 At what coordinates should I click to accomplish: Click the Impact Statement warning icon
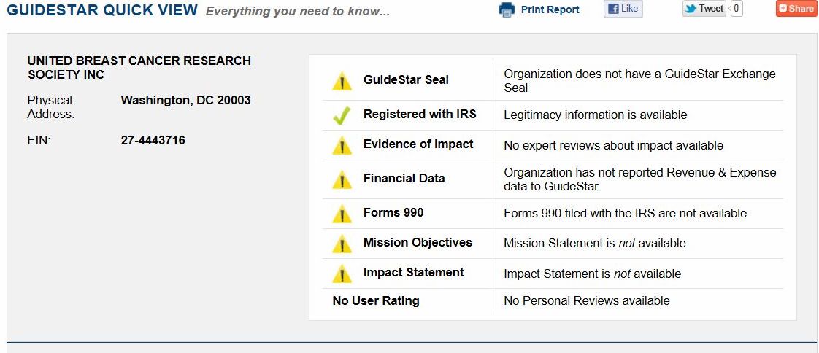(342, 274)
